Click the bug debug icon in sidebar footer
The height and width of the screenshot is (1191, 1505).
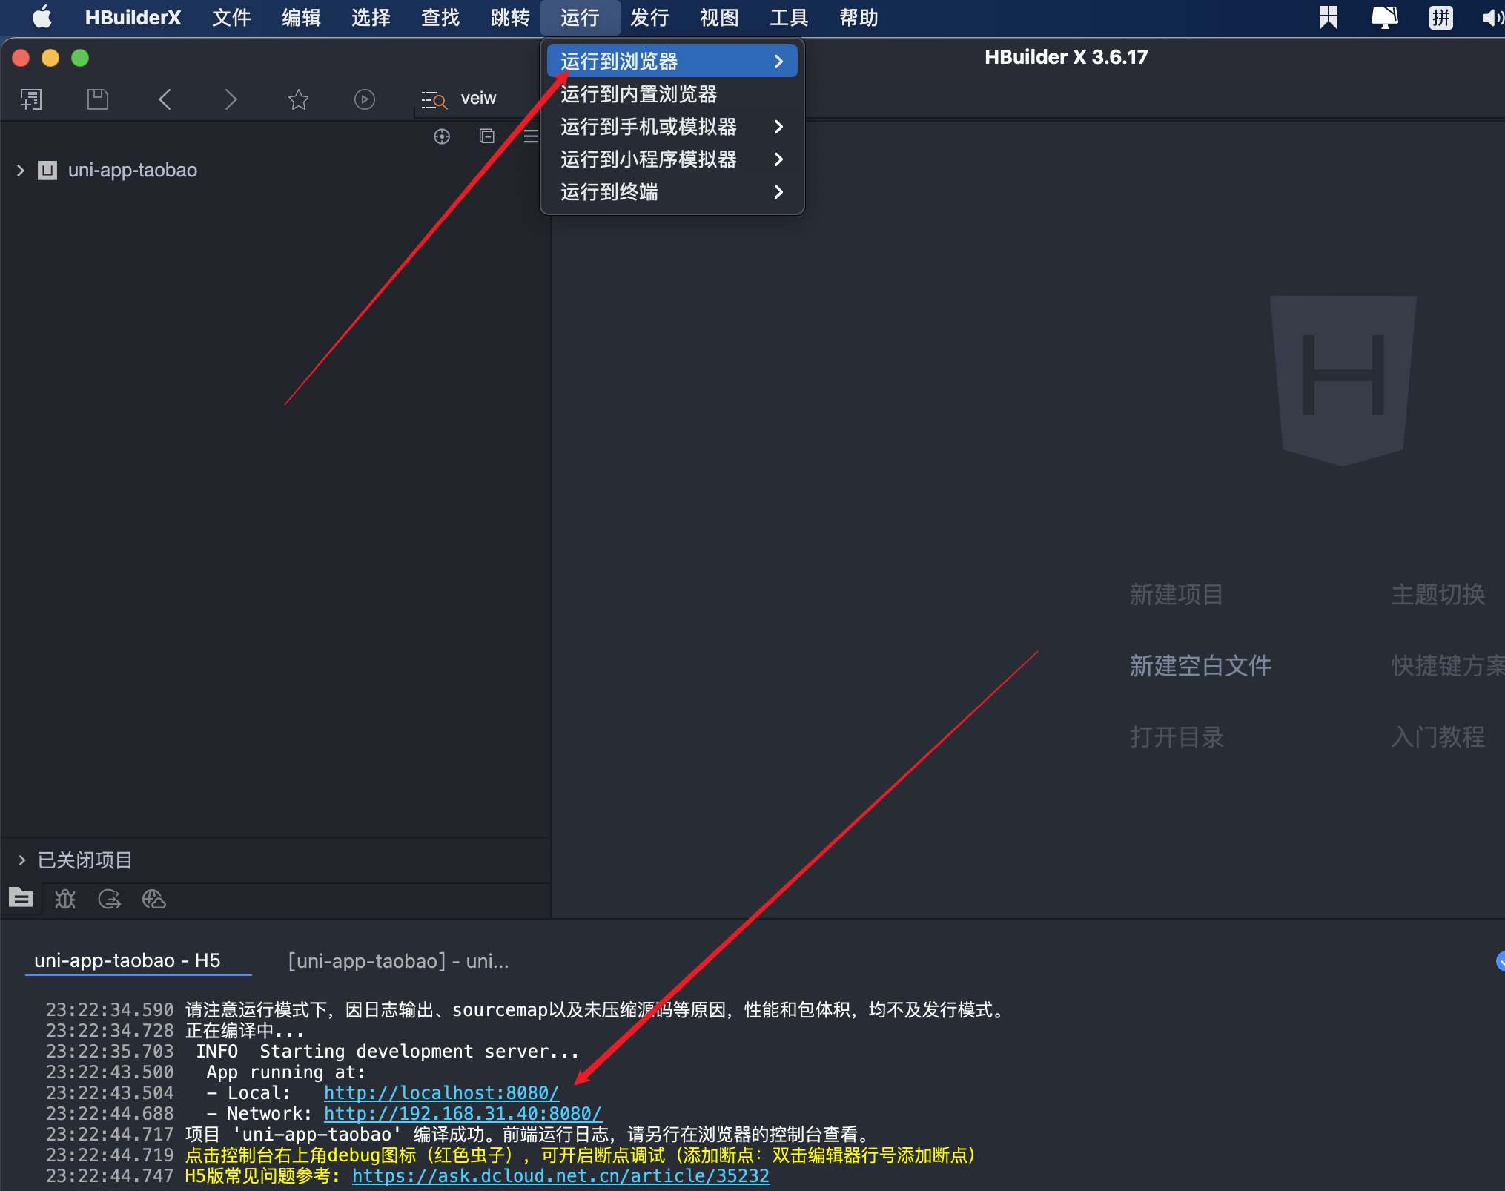65,899
